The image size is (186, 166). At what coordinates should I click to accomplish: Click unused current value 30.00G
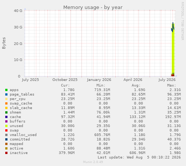(x=68, y=126)
